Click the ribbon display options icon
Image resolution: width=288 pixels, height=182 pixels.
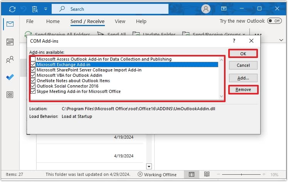coord(224,8)
